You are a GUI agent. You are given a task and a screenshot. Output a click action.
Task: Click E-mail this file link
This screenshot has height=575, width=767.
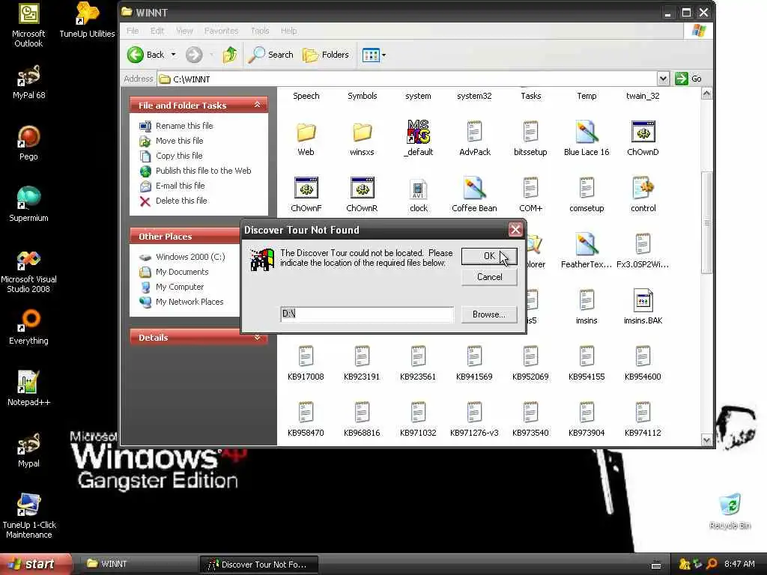[180, 186]
